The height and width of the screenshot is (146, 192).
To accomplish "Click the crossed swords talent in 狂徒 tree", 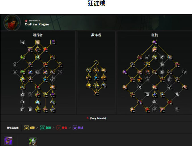I will tap(140, 87).
